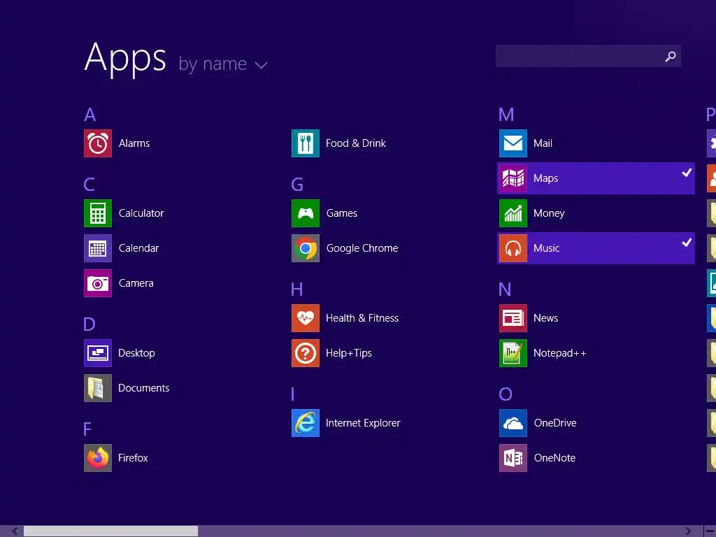This screenshot has height=537, width=716.
Task: Click the letter O group header
Action: click(x=506, y=394)
